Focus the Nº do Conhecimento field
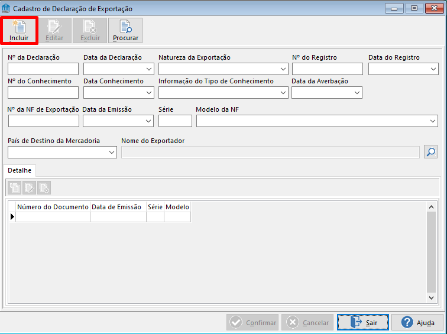The height and width of the screenshot is (334, 447). tap(43, 93)
